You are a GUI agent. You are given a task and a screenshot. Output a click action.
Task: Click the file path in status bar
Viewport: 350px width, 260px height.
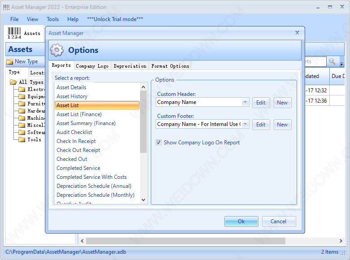pos(66,252)
